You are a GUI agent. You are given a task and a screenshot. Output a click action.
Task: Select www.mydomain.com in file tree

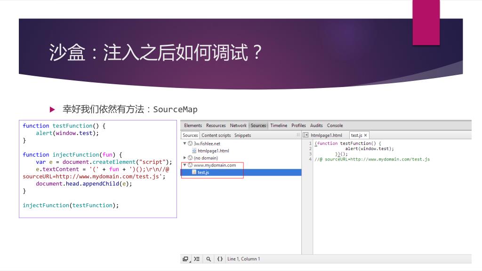pyautogui.click(x=215, y=165)
